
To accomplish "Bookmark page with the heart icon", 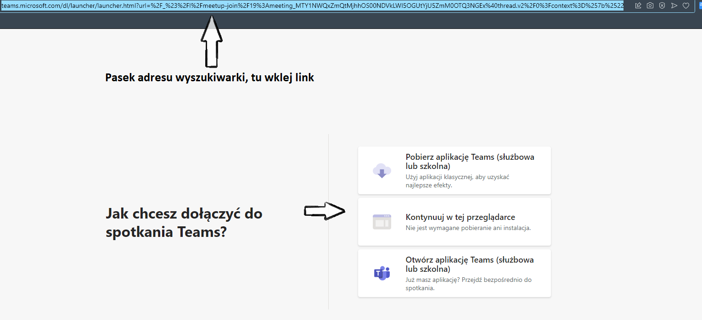I will (x=686, y=6).
